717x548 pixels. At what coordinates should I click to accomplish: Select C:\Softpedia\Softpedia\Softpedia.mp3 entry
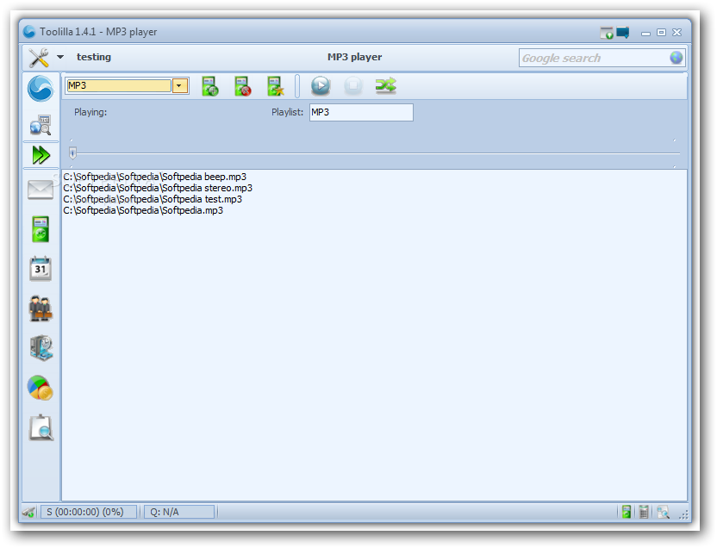(143, 210)
